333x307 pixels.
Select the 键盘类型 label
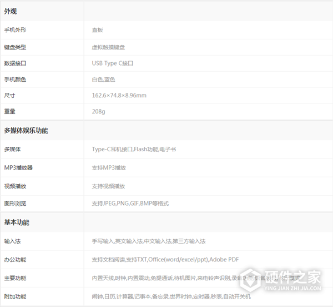(15, 47)
